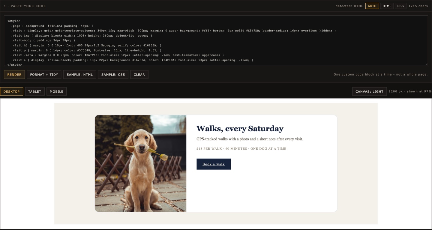Select AUTO language detection mode
Image resolution: width=432 pixels, height=230 pixels.
coord(372,6)
